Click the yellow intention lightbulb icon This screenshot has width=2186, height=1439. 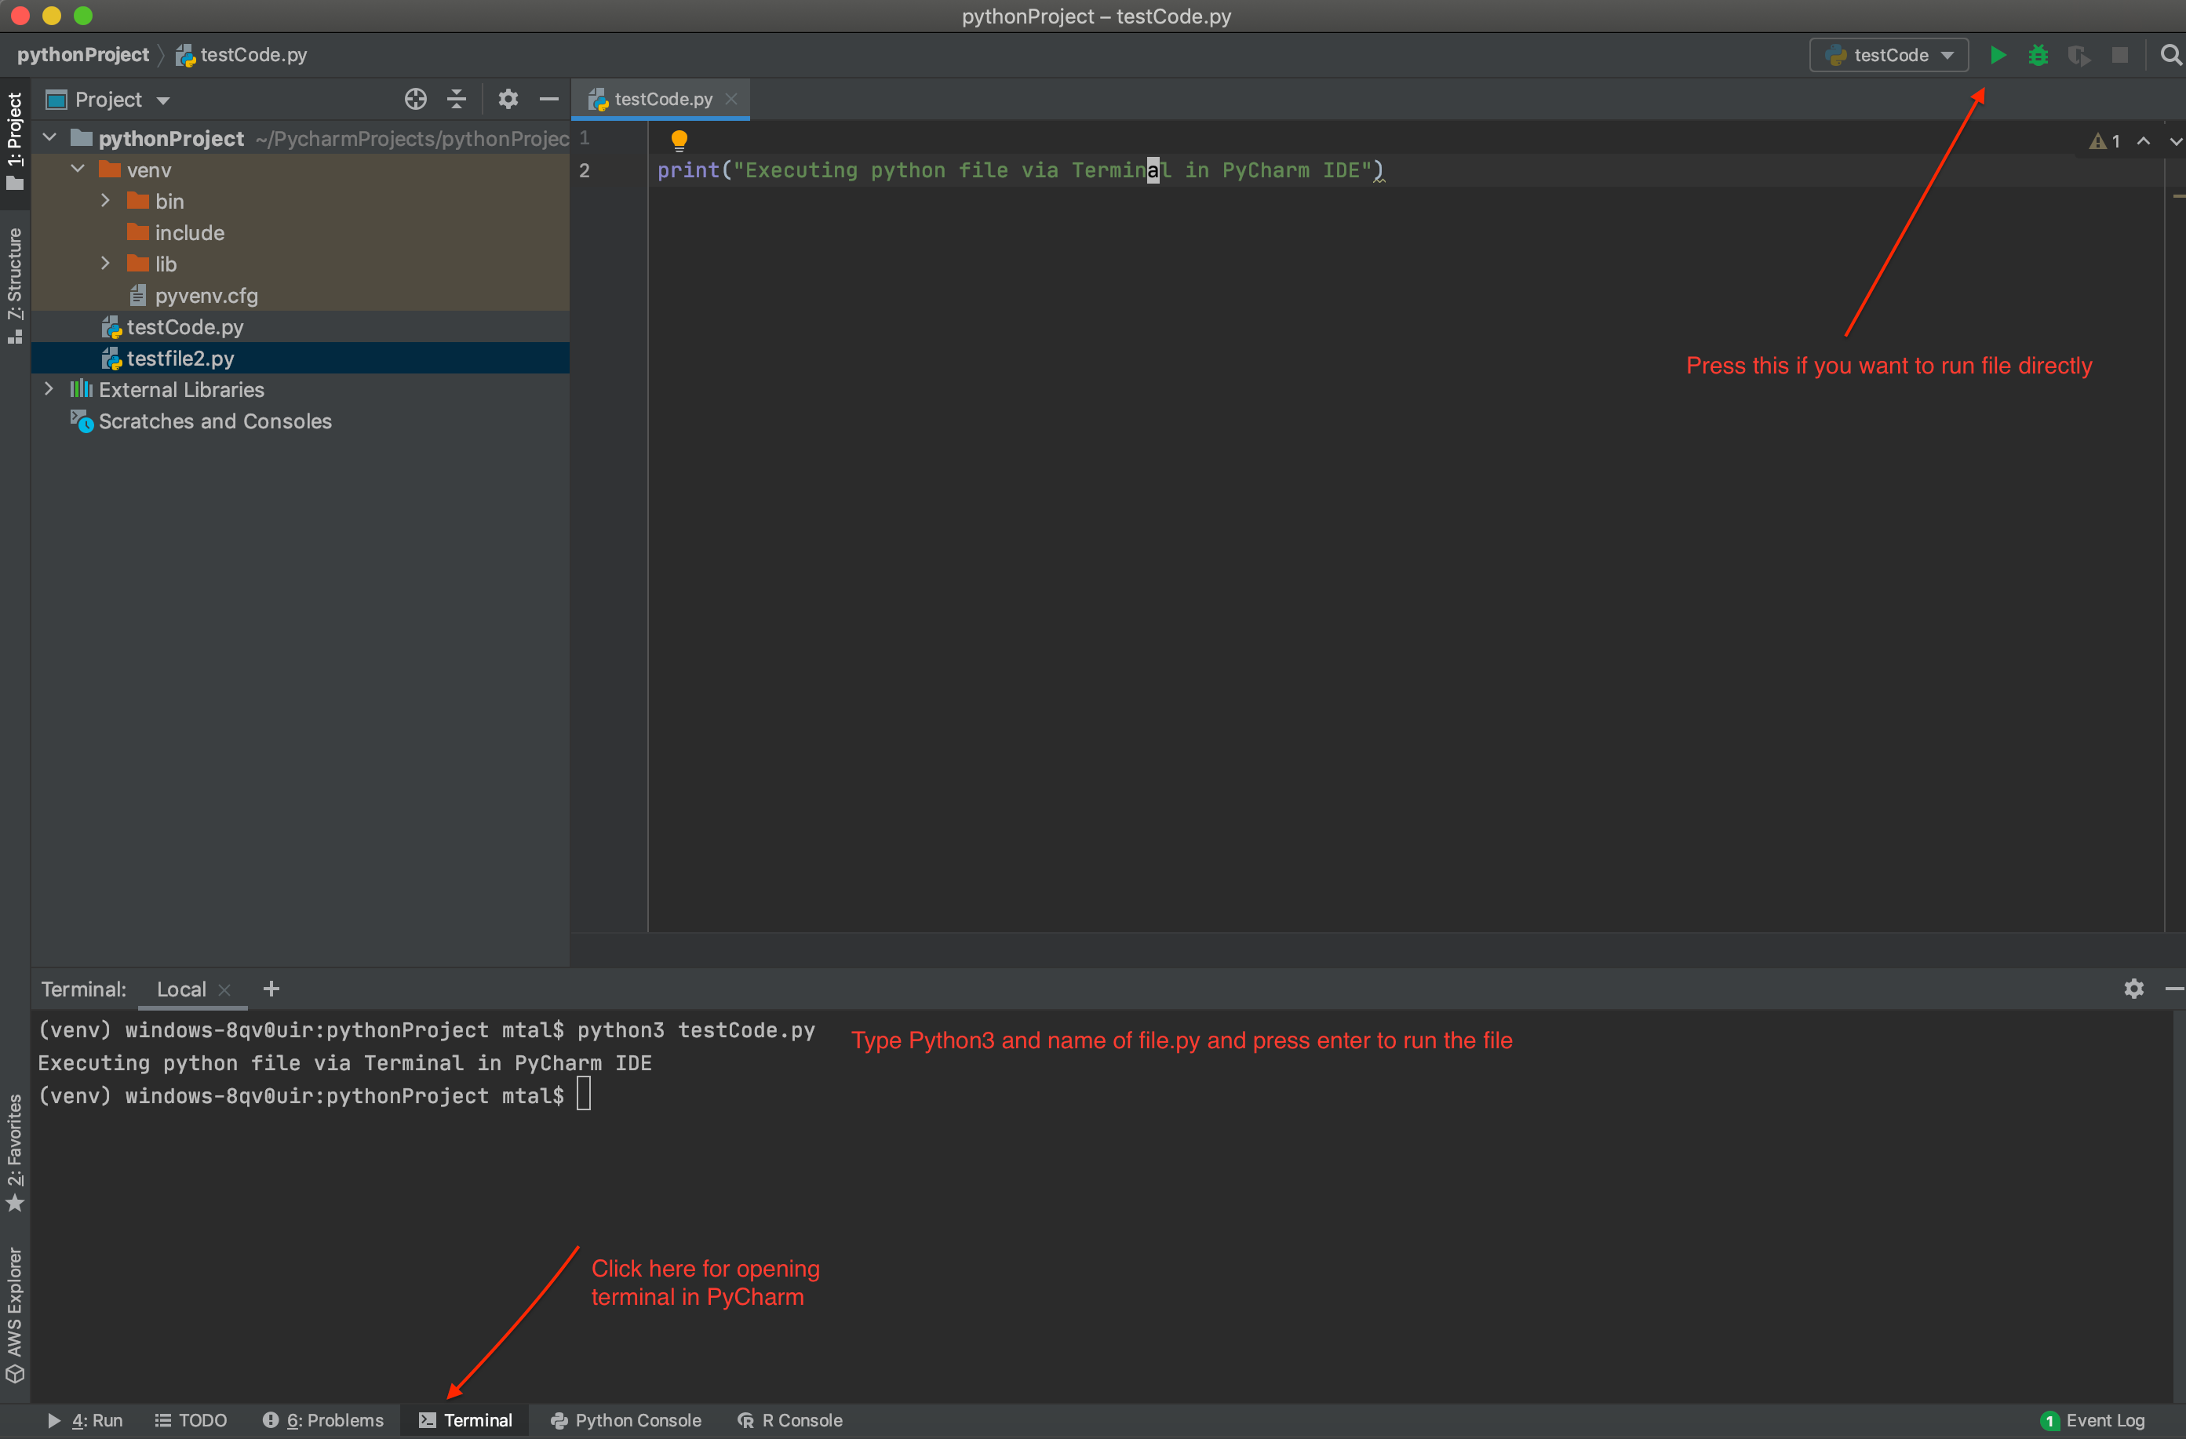point(679,140)
